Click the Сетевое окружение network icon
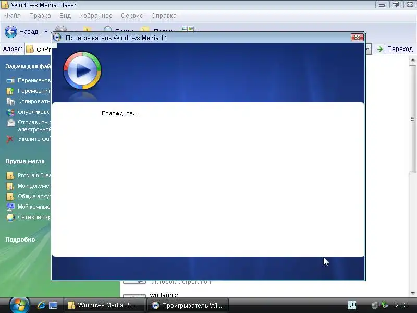Viewport: 417px width, 313px height. point(10,218)
